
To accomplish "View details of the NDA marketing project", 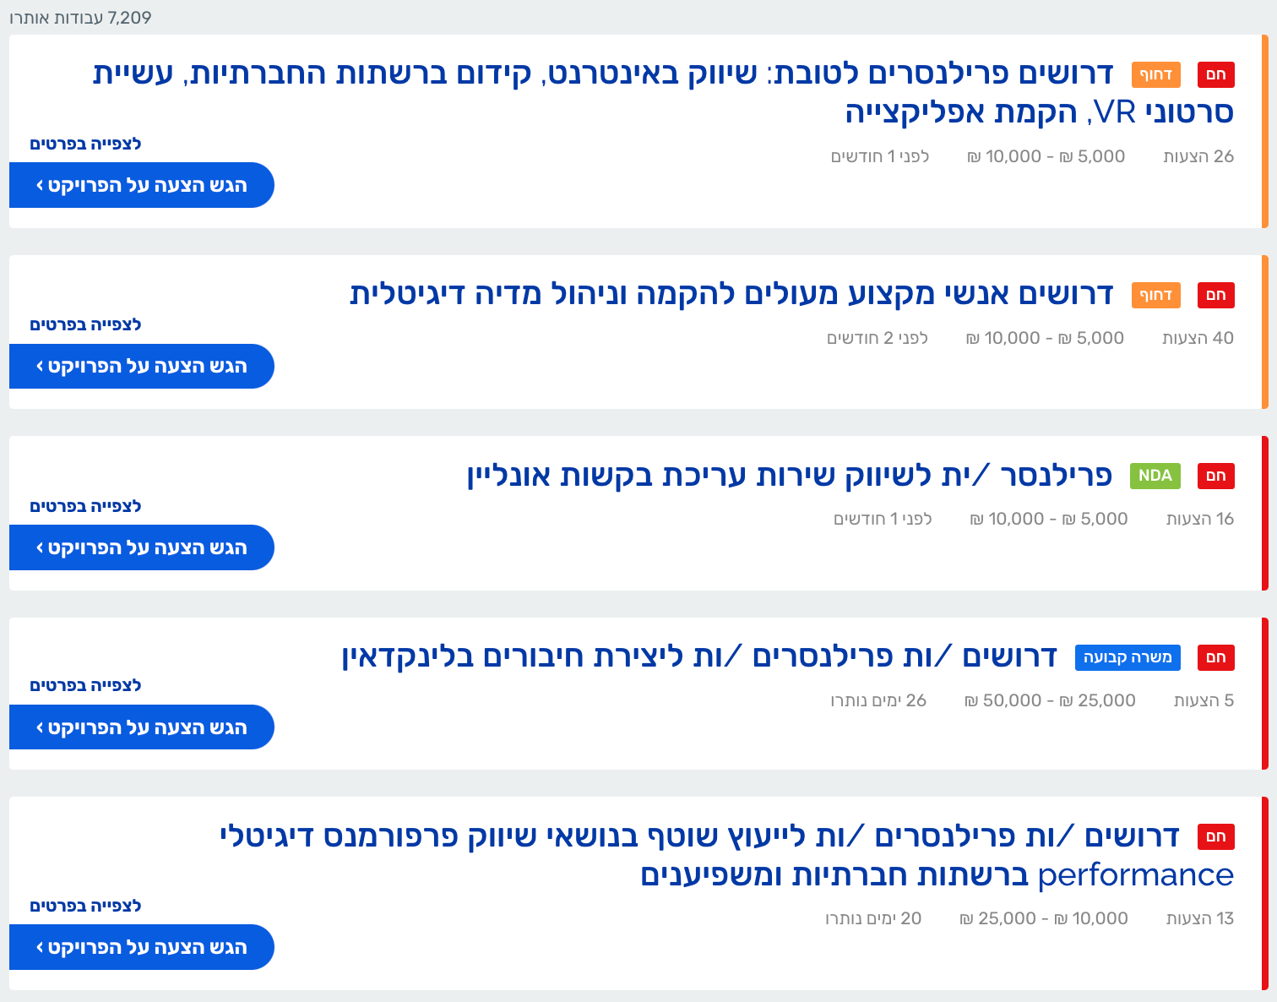I will pos(85,506).
